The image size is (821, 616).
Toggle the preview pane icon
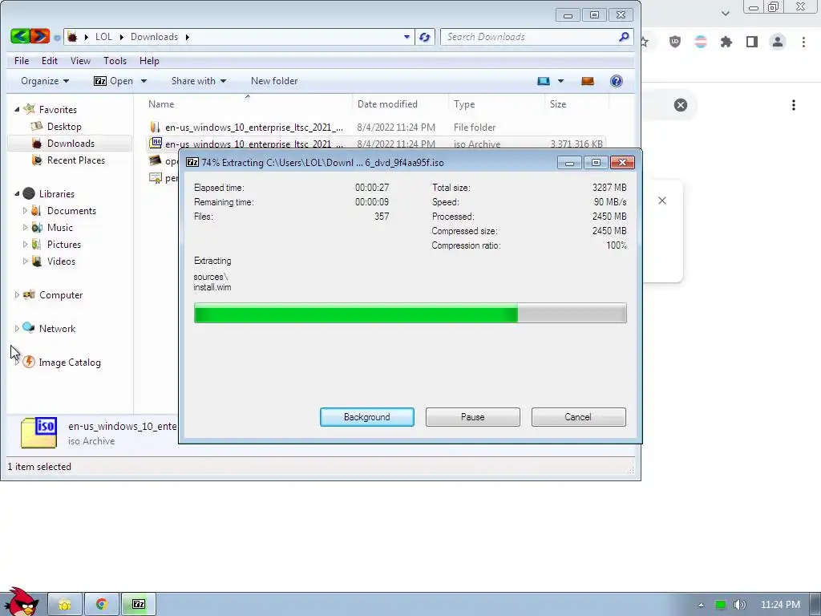coord(588,81)
